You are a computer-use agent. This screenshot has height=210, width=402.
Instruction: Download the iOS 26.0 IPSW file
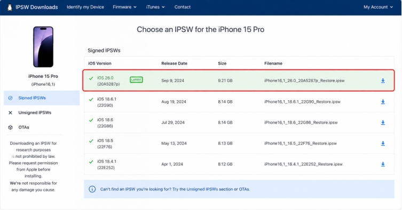coord(383,80)
